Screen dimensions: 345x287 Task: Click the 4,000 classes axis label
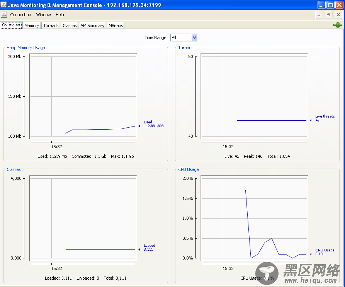[x=16, y=178]
